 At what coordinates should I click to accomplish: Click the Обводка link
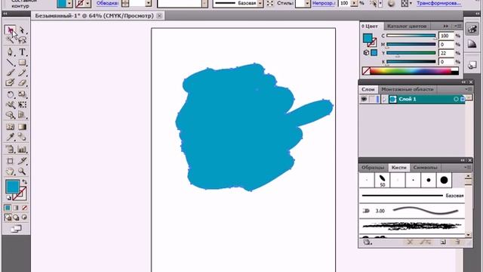point(107,3)
